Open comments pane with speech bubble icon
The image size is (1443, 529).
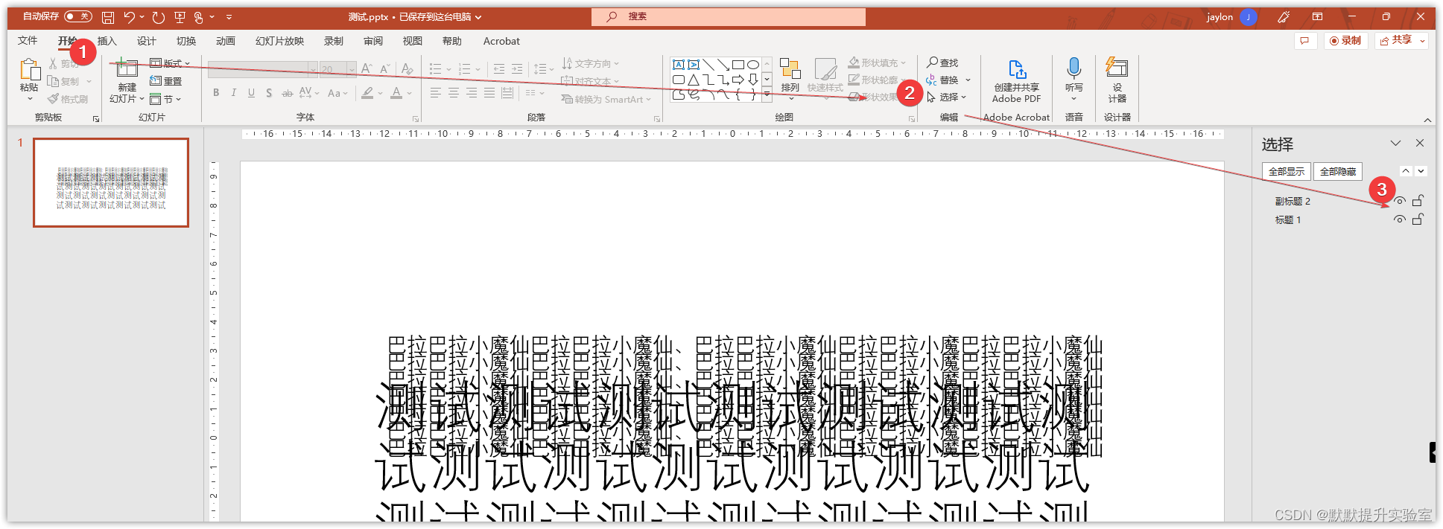[1304, 41]
